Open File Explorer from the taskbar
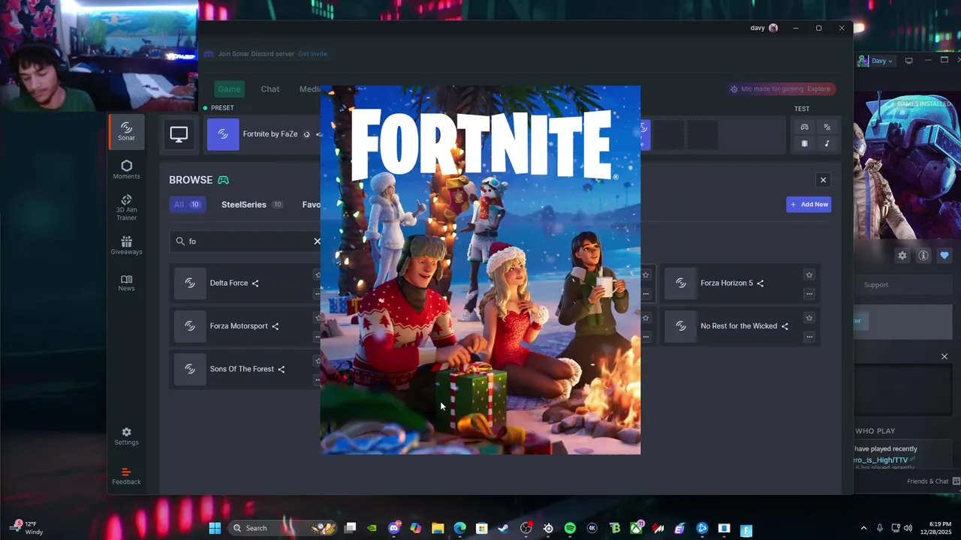 [438, 528]
